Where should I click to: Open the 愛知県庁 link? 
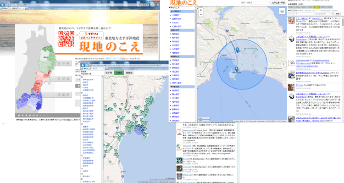click(x=176, y=121)
